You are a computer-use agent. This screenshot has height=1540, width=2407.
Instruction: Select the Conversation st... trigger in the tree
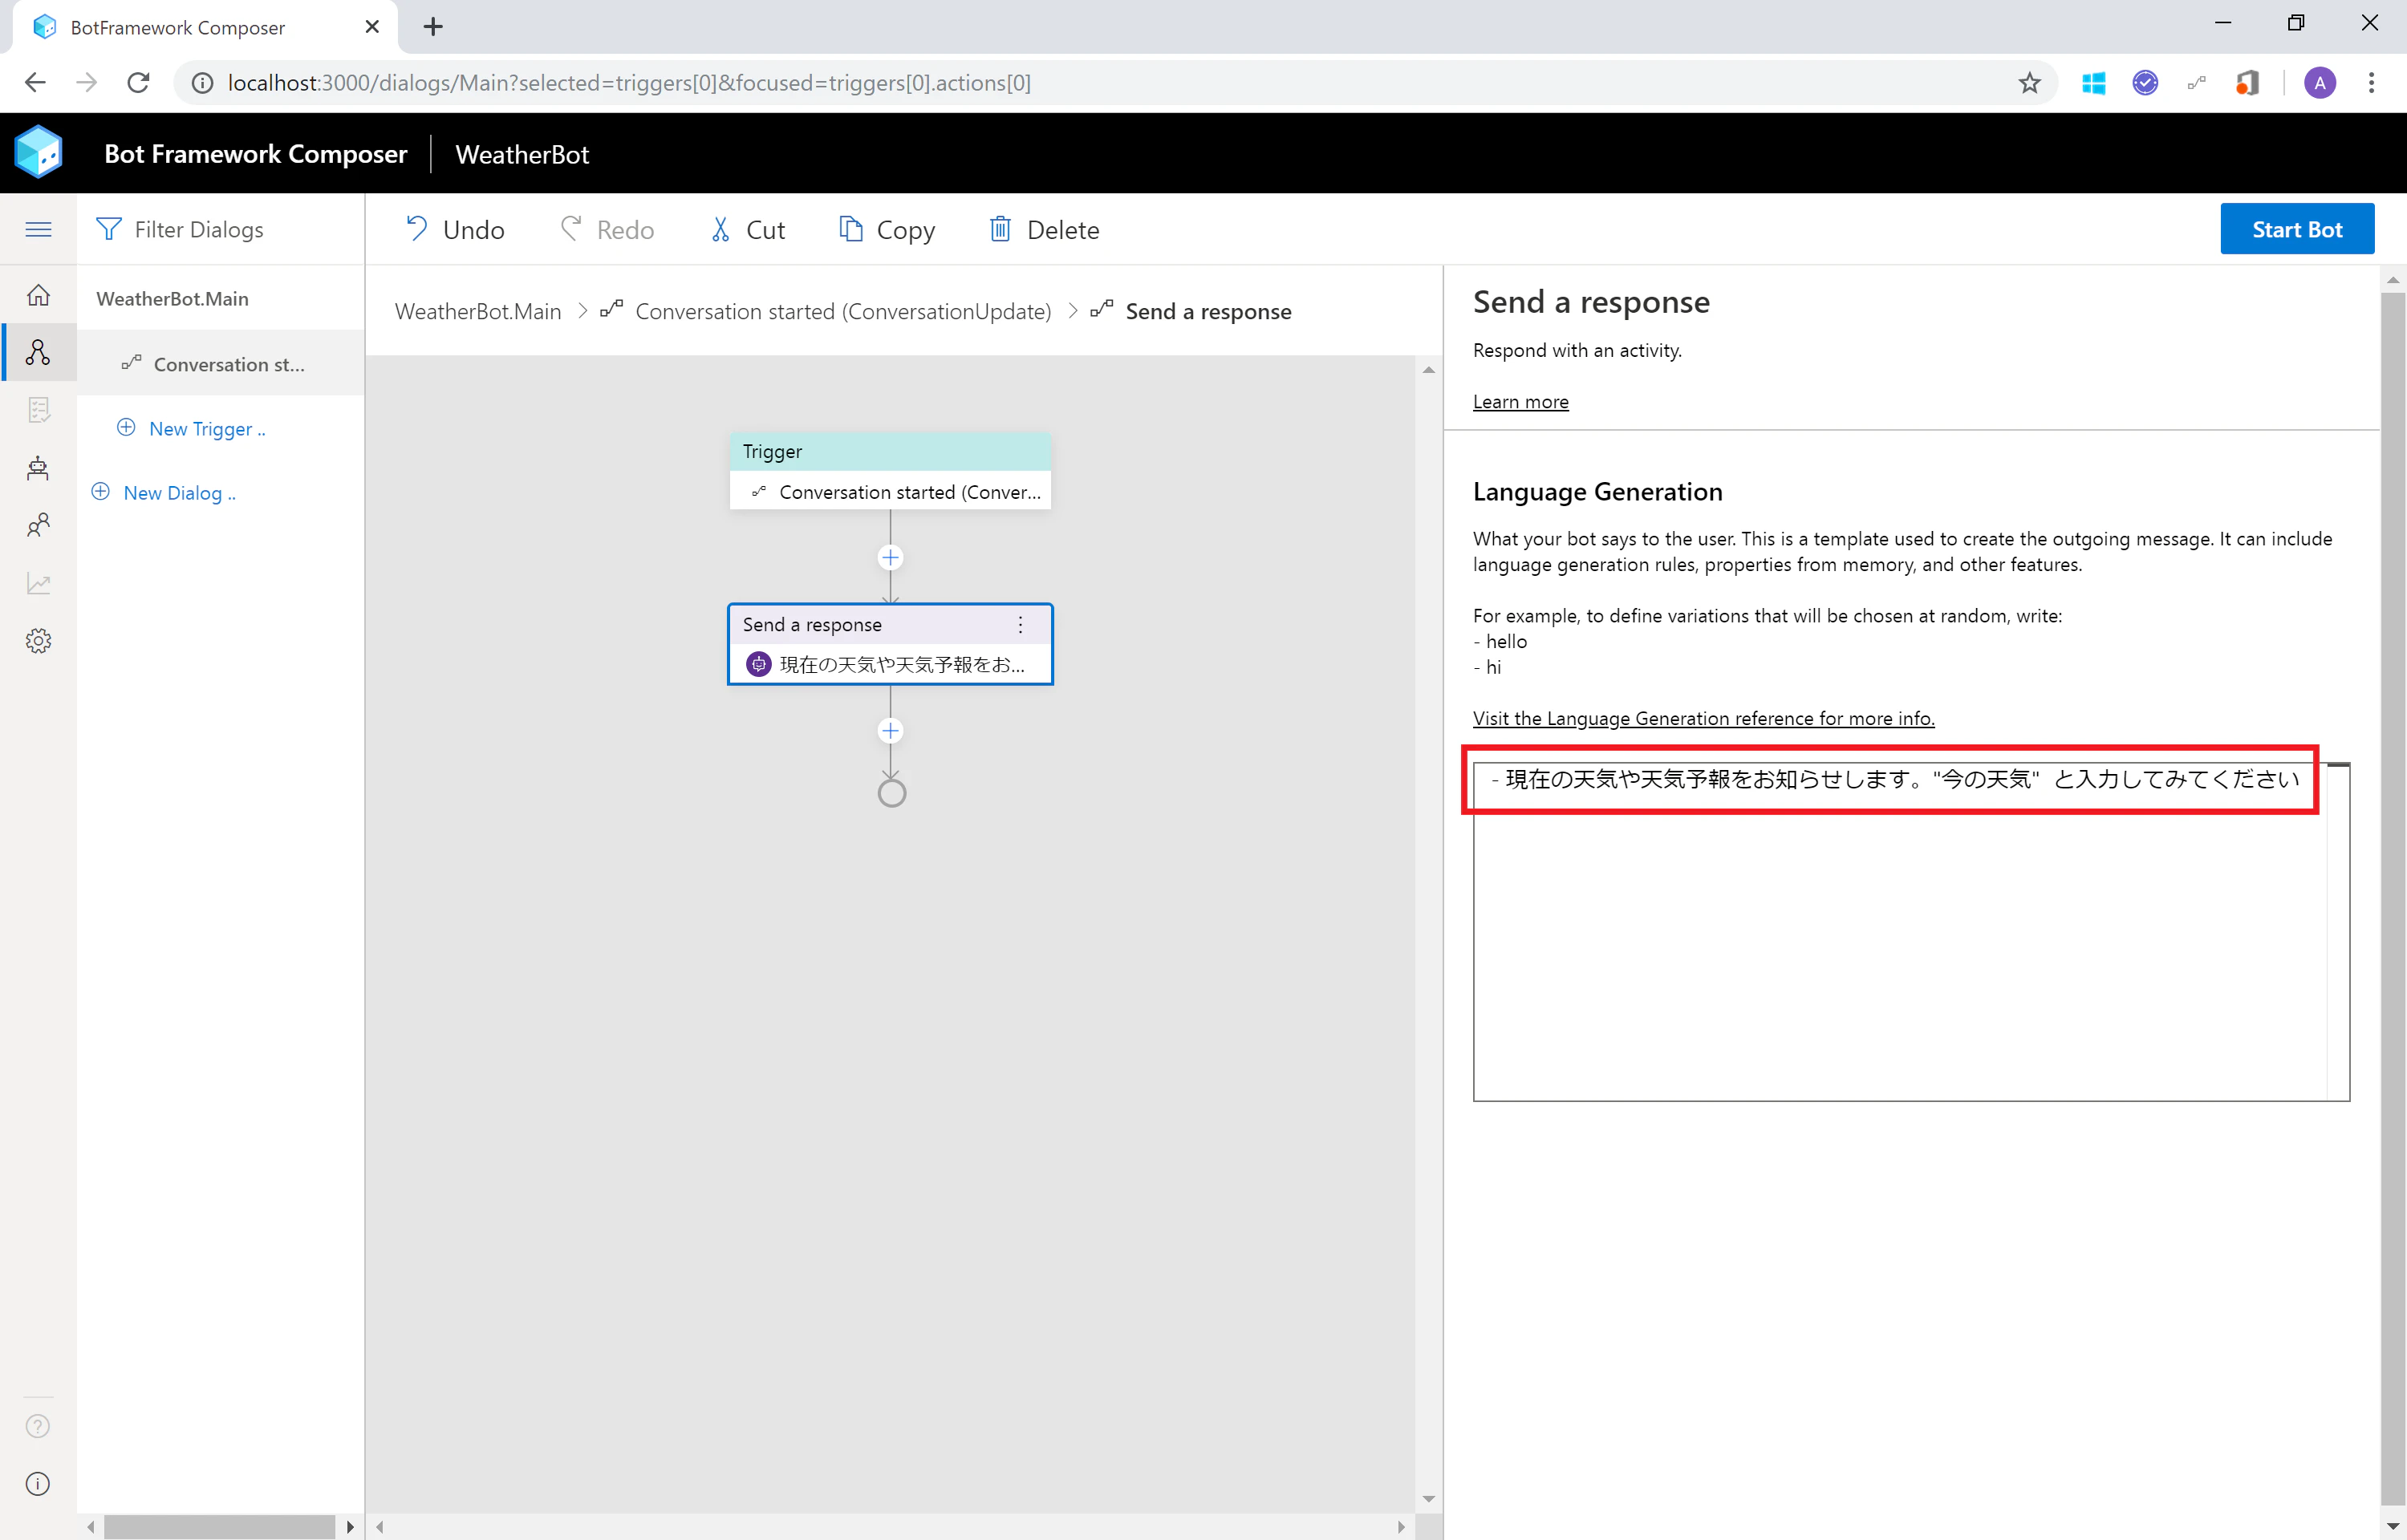[220, 364]
